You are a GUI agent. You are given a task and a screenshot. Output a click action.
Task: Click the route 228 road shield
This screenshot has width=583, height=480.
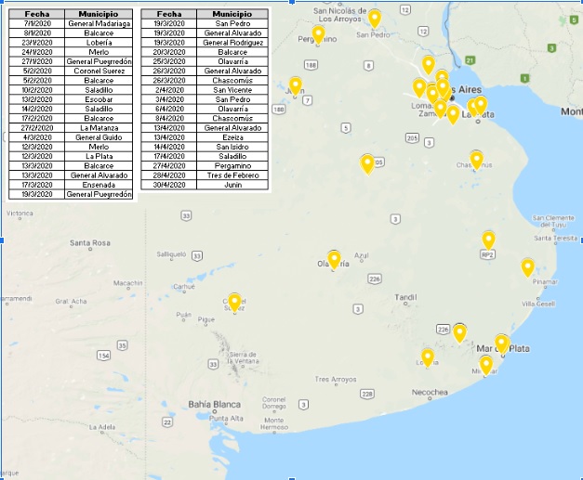[x=367, y=394]
